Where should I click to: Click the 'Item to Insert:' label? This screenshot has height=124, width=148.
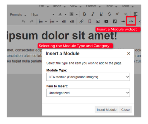tap(57, 86)
